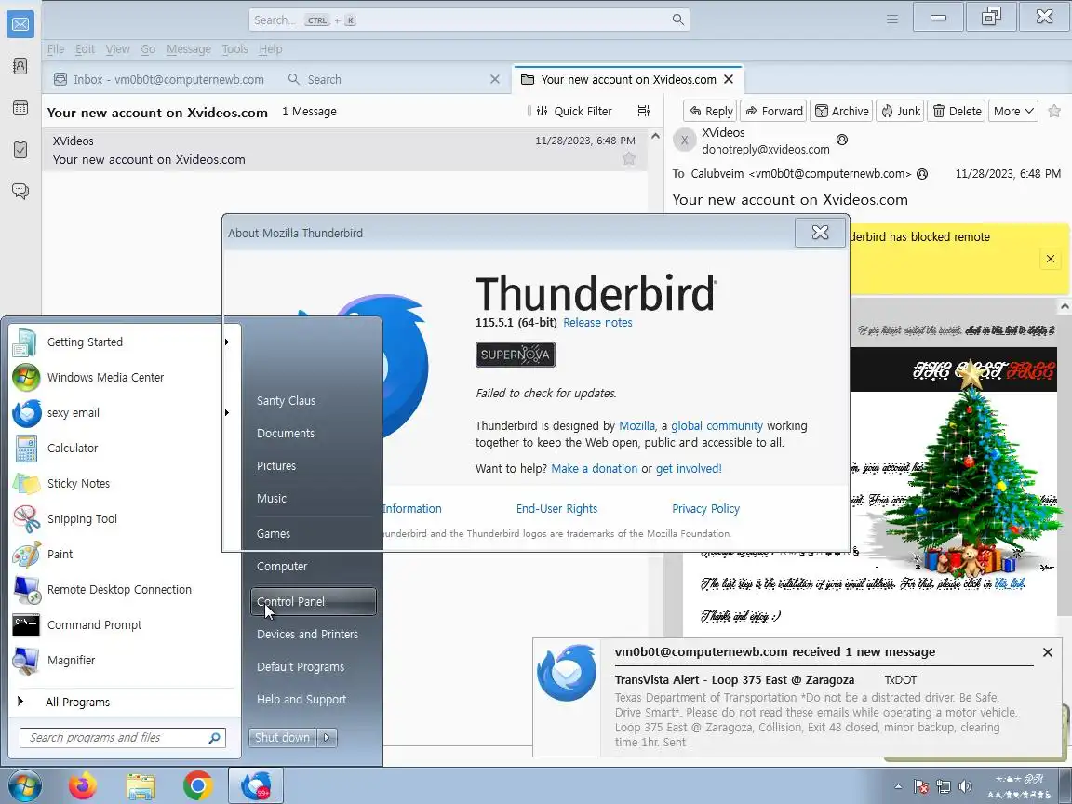Focus the Search programs and files field

(123, 738)
